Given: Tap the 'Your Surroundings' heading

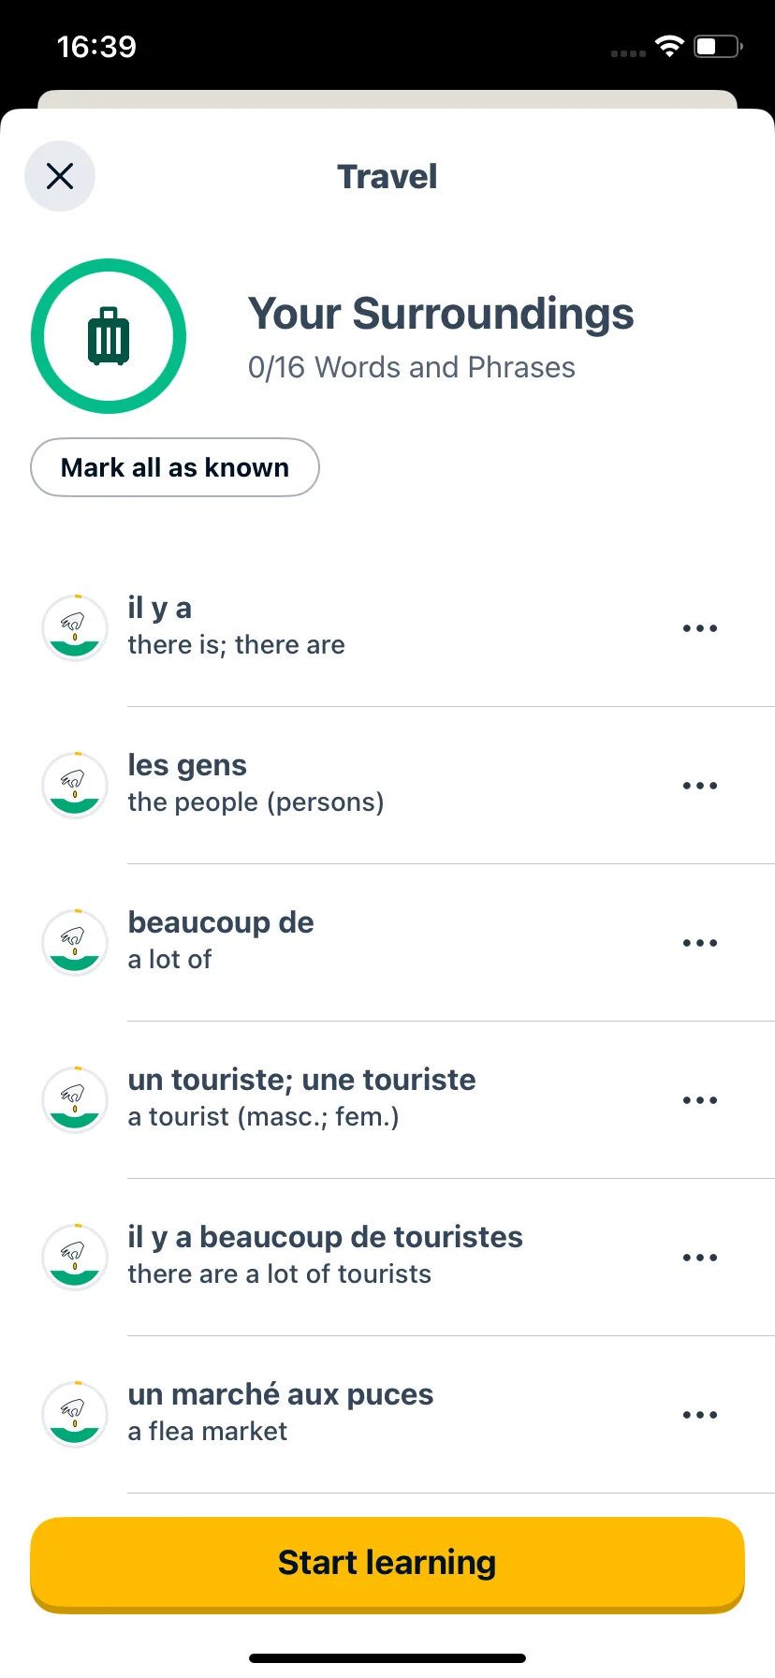Looking at the screenshot, I should (x=441, y=314).
